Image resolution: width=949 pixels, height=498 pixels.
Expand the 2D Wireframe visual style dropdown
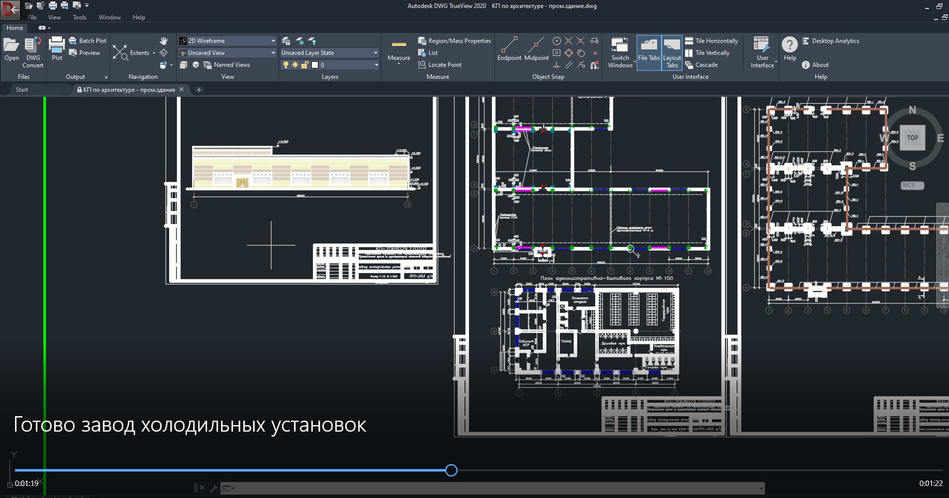tap(273, 41)
